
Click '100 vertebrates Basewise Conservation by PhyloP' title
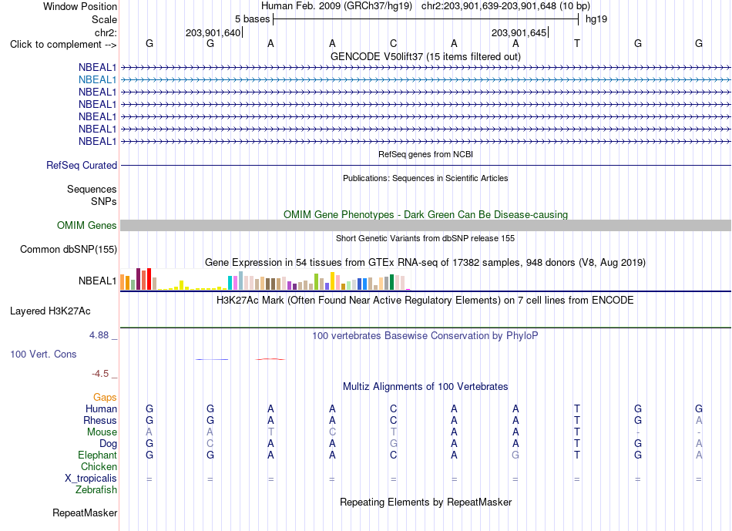(x=425, y=336)
